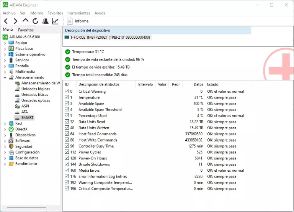
Task: Click the Base de datos icon
Action: click(11, 158)
